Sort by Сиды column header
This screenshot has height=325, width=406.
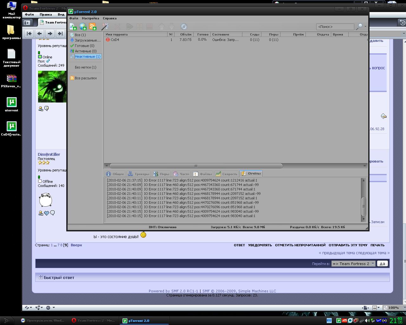(x=251, y=34)
